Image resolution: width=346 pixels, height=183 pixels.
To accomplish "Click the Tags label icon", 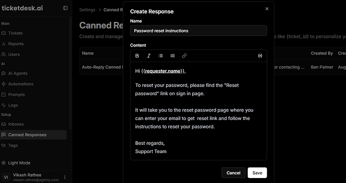I will [4, 145].
